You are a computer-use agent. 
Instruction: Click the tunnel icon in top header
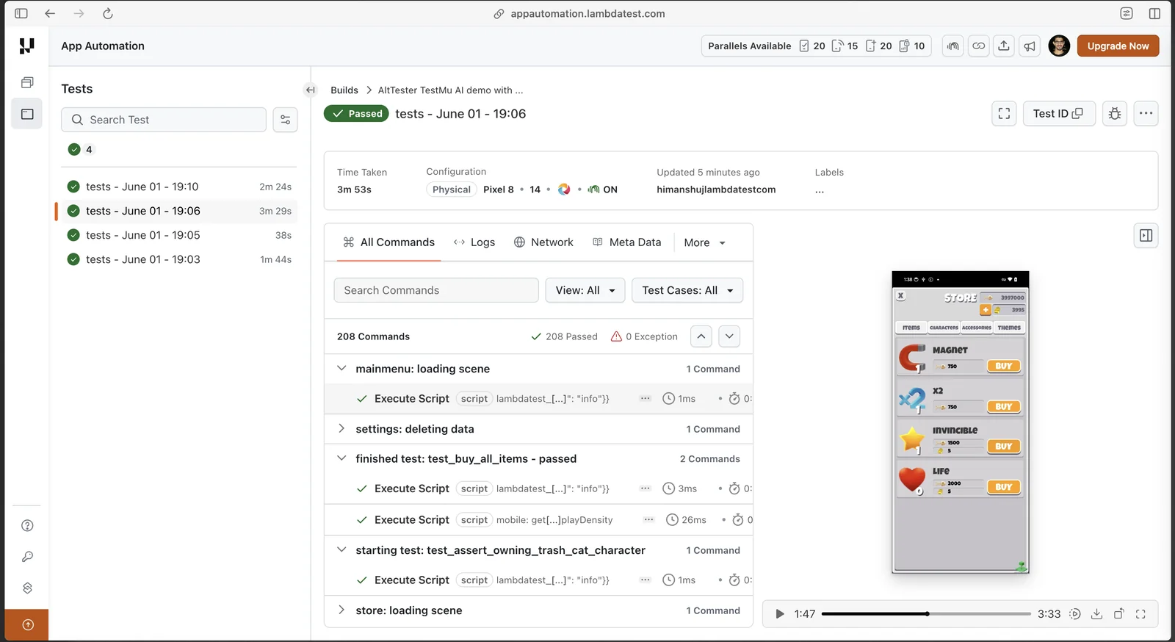point(952,46)
